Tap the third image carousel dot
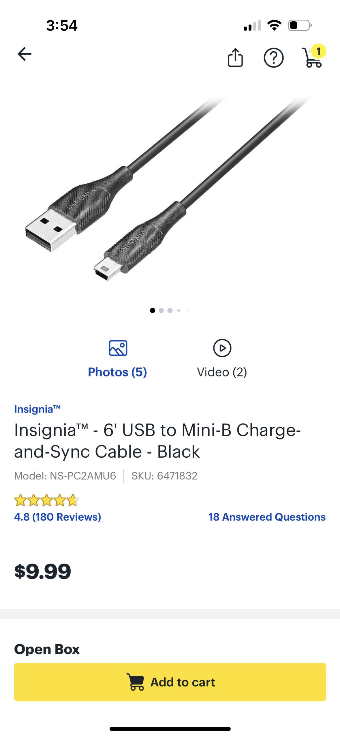This screenshot has height=738, width=340. click(170, 310)
